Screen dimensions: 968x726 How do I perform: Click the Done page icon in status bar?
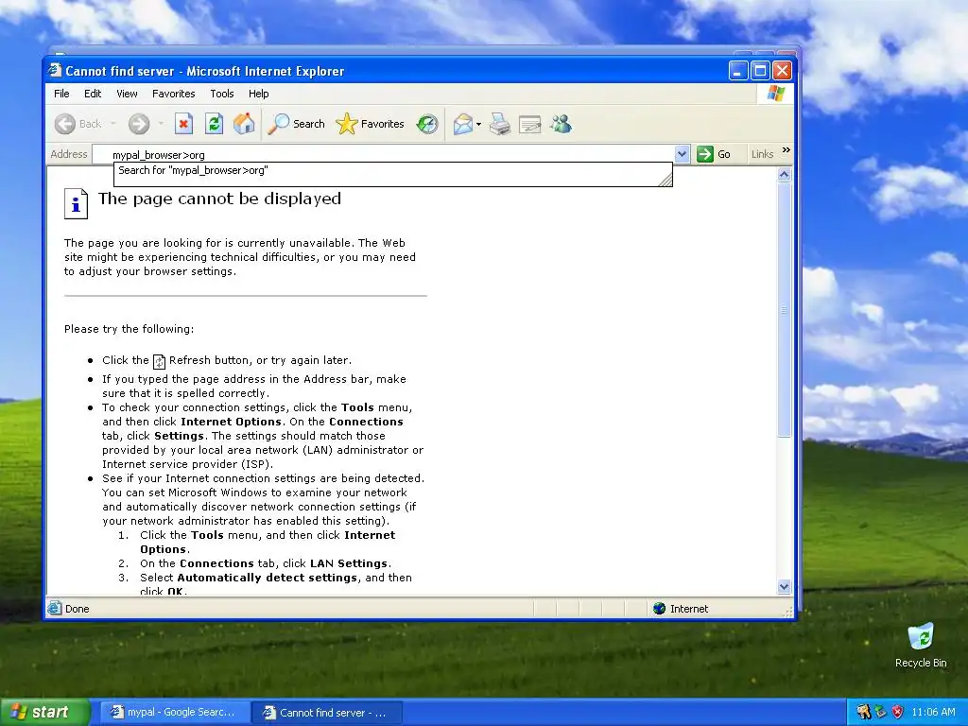[54, 608]
